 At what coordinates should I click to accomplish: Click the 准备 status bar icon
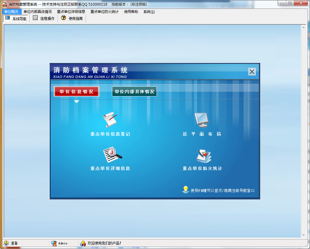(6, 243)
